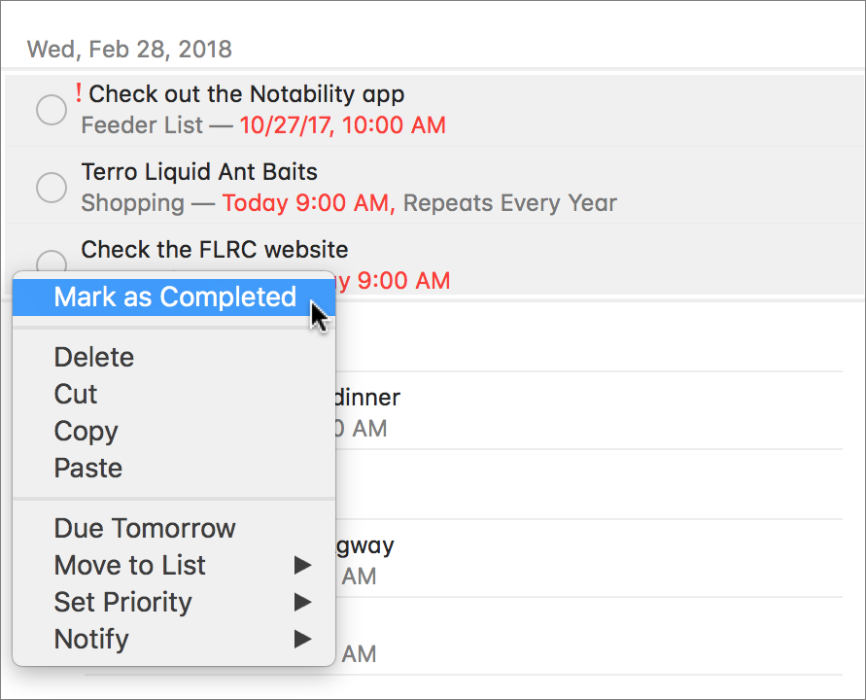The image size is (866, 700).
Task: Click the red priority exclamation mark icon
Action: coord(79,92)
